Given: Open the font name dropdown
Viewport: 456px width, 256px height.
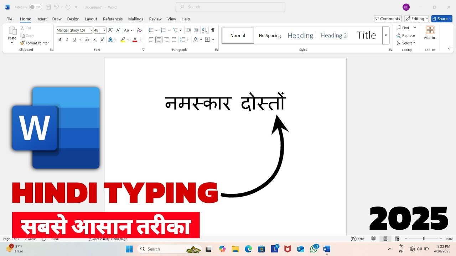Looking at the screenshot, I should pos(91,30).
